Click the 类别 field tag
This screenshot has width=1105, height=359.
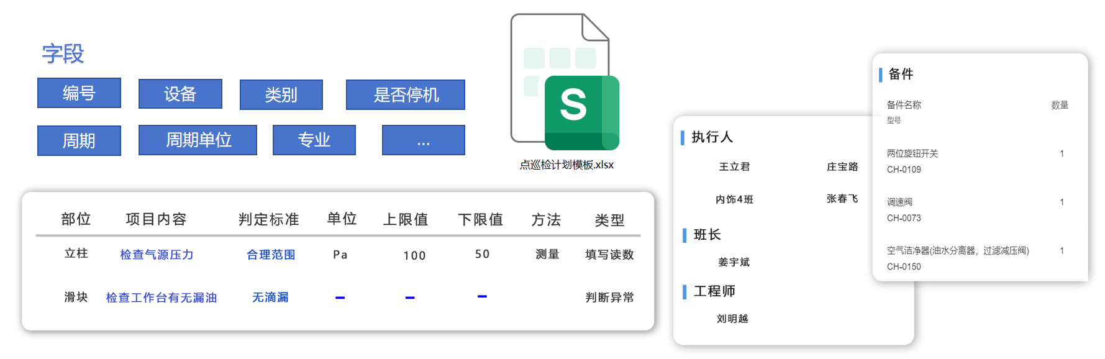281,94
